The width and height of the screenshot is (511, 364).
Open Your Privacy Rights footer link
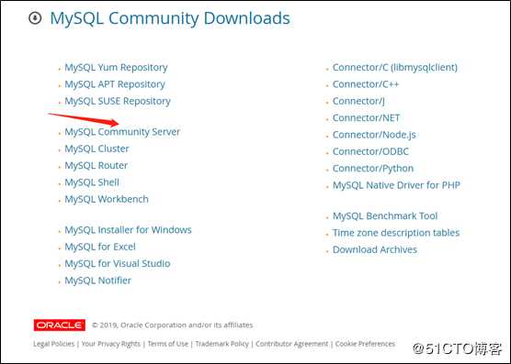tap(111, 344)
